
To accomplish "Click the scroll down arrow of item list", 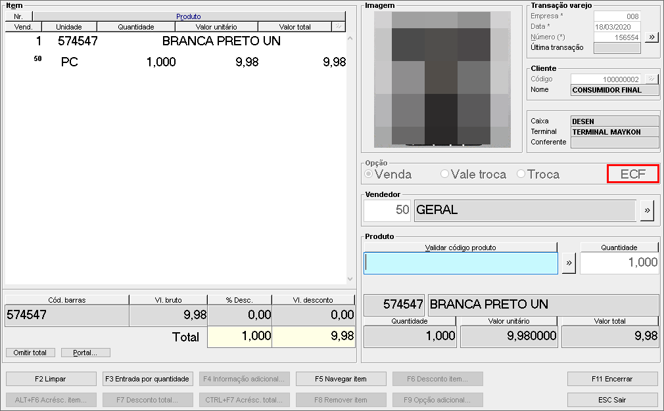I will coord(350,278).
